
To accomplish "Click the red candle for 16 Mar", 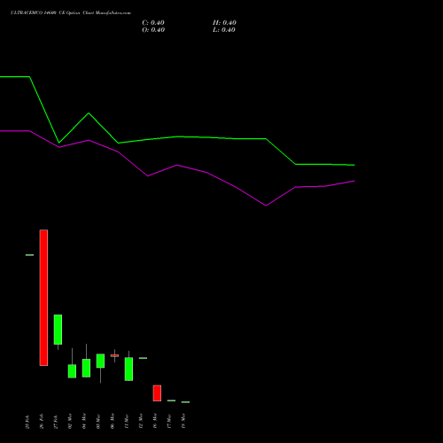I will pyautogui.click(x=157, y=393).
